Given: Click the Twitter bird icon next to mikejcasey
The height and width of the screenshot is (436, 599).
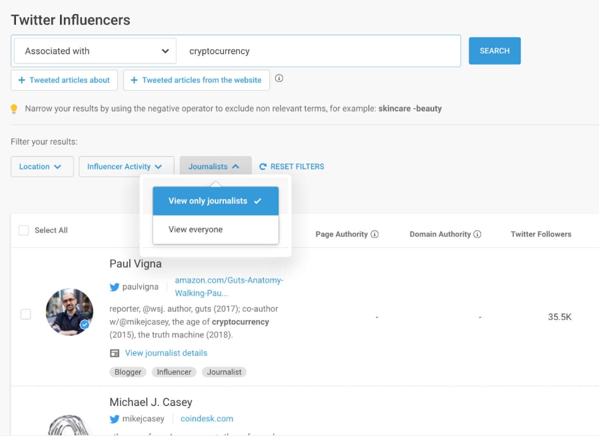Looking at the screenshot, I should (x=115, y=419).
